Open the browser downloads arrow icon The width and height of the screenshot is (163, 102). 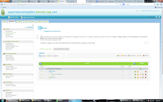(x=158, y=4)
